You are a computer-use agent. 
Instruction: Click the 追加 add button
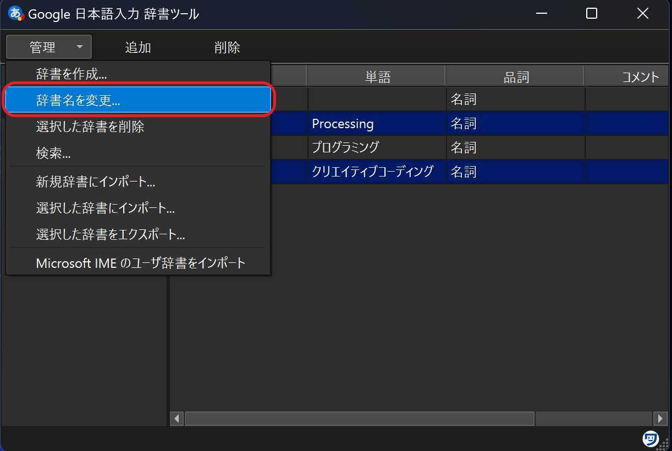(138, 47)
